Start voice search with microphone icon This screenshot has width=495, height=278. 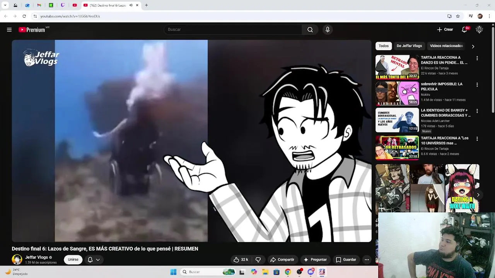(328, 30)
